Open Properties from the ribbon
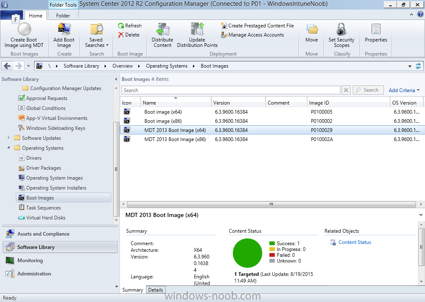425x302 pixels. tap(376, 29)
